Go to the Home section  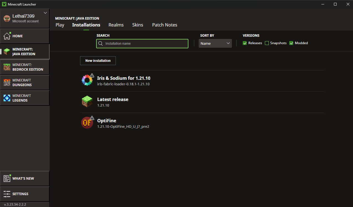pos(25,36)
